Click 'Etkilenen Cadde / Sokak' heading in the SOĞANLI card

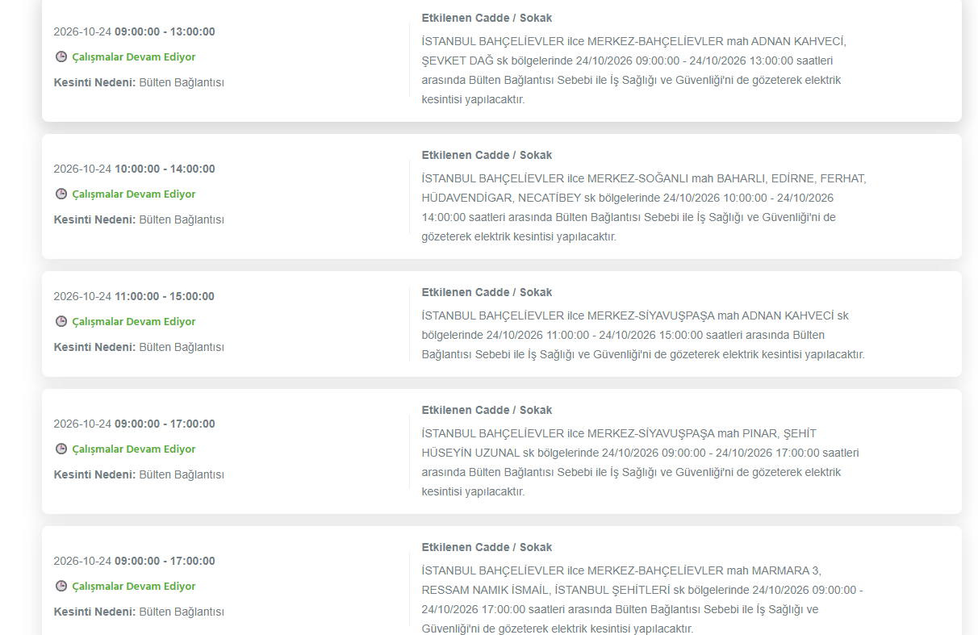click(x=487, y=155)
